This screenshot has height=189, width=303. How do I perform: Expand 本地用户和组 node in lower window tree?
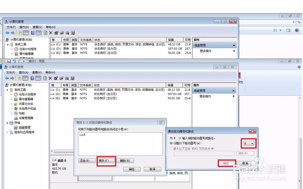[12, 109]
